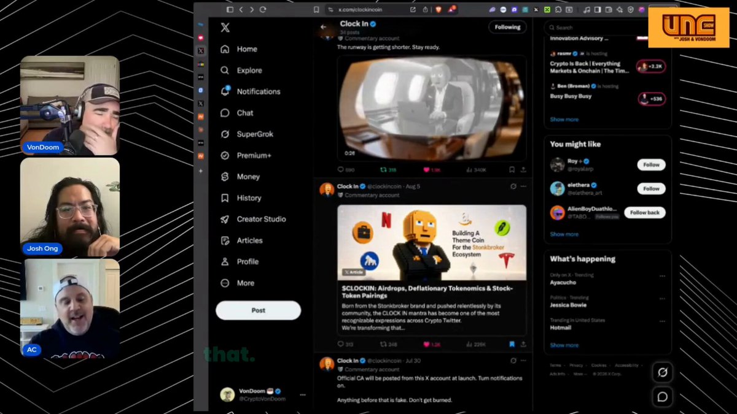
Task: Like the video post heart icon
Action: tap(427, 170)
